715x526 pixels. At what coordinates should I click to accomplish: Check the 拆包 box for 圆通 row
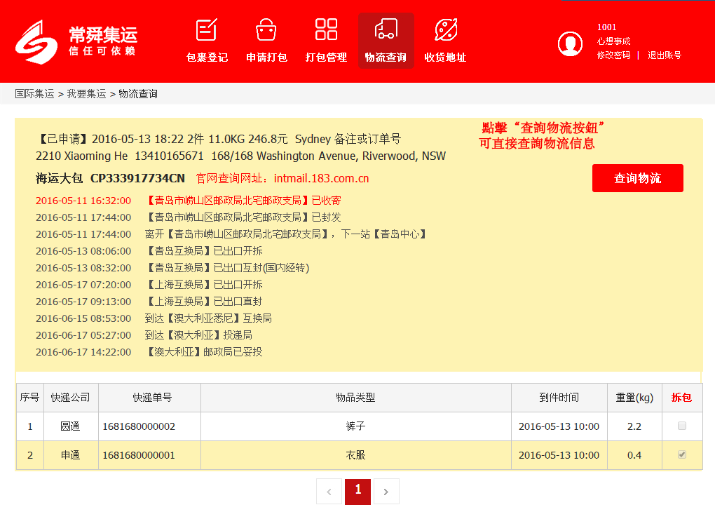click(682, 426)
